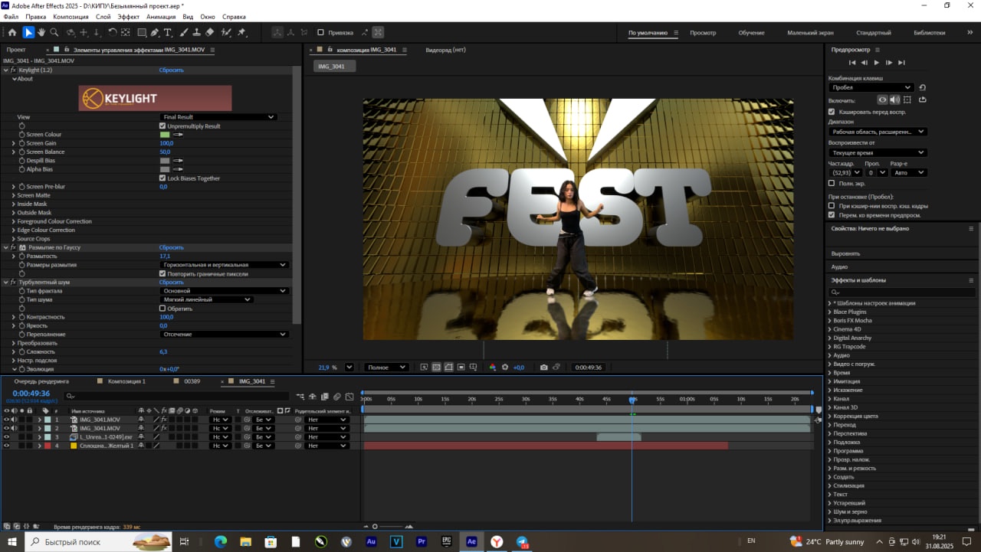Select the Pen tool

click(155, 32)
